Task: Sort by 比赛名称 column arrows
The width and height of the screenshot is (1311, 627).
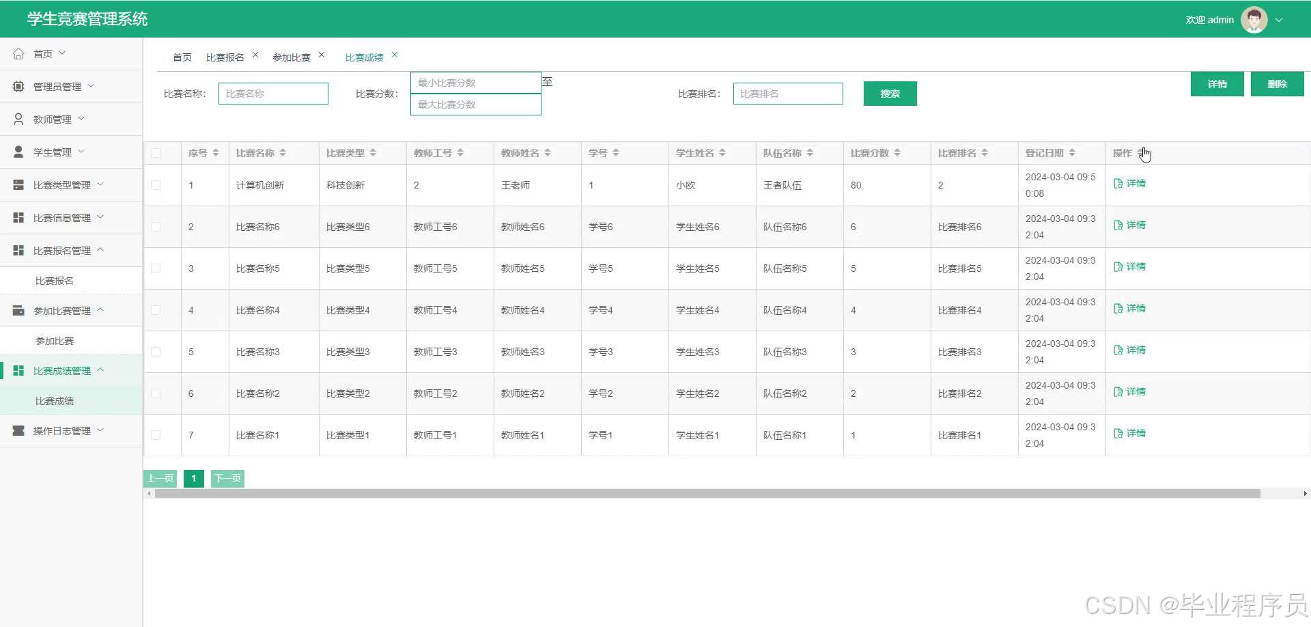Action: tap(283, 153)
